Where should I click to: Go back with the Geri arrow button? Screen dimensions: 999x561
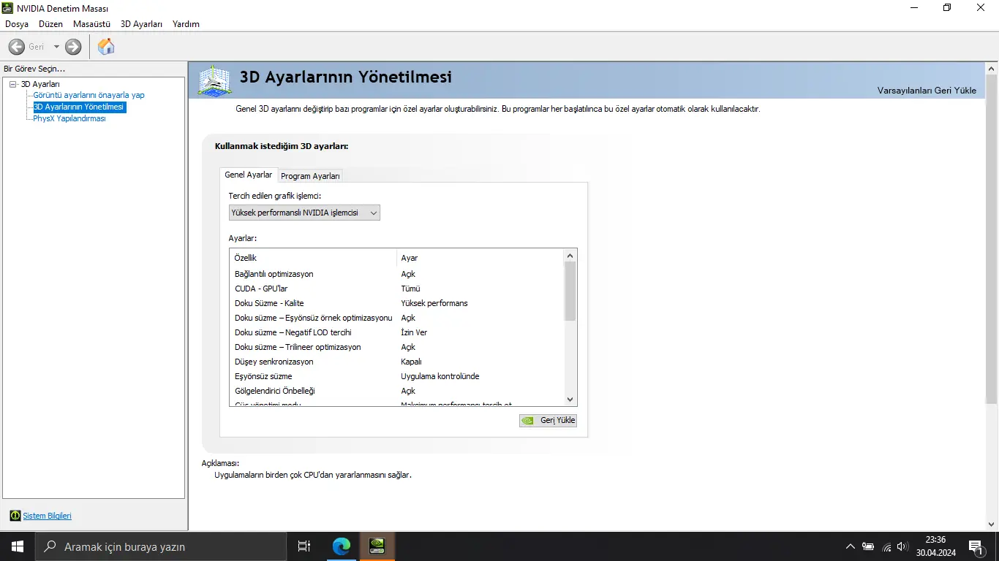16,47
